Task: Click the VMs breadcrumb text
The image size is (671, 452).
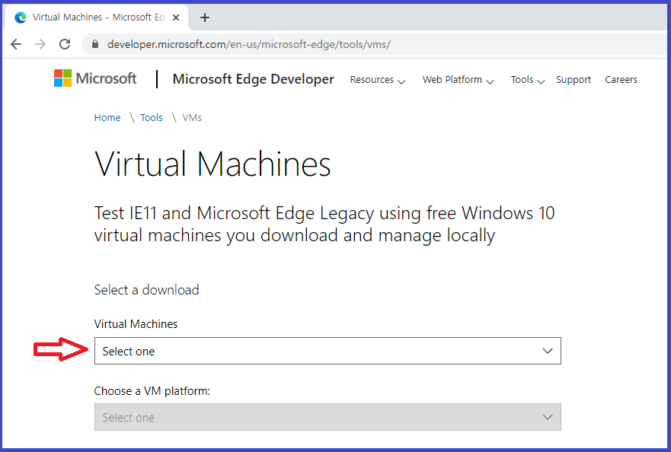Action: 192,118
